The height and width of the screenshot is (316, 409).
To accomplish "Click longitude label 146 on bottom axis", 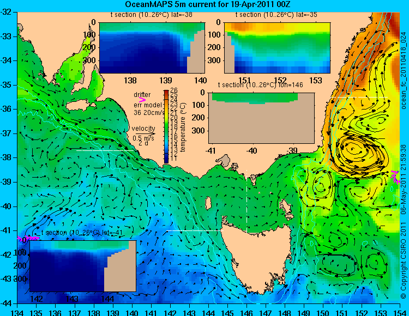I will (x=246, y=313).
